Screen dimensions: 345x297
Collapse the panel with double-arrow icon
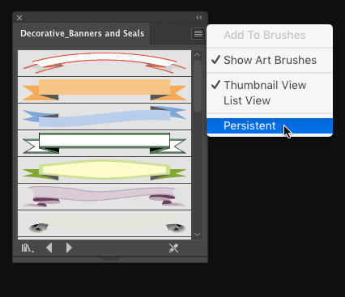coord(199,18)
